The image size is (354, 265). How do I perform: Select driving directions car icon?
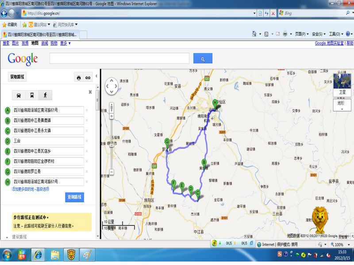pos(19,95)
